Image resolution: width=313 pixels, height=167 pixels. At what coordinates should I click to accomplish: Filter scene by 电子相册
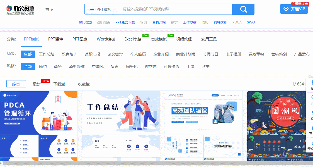[233, 54]
